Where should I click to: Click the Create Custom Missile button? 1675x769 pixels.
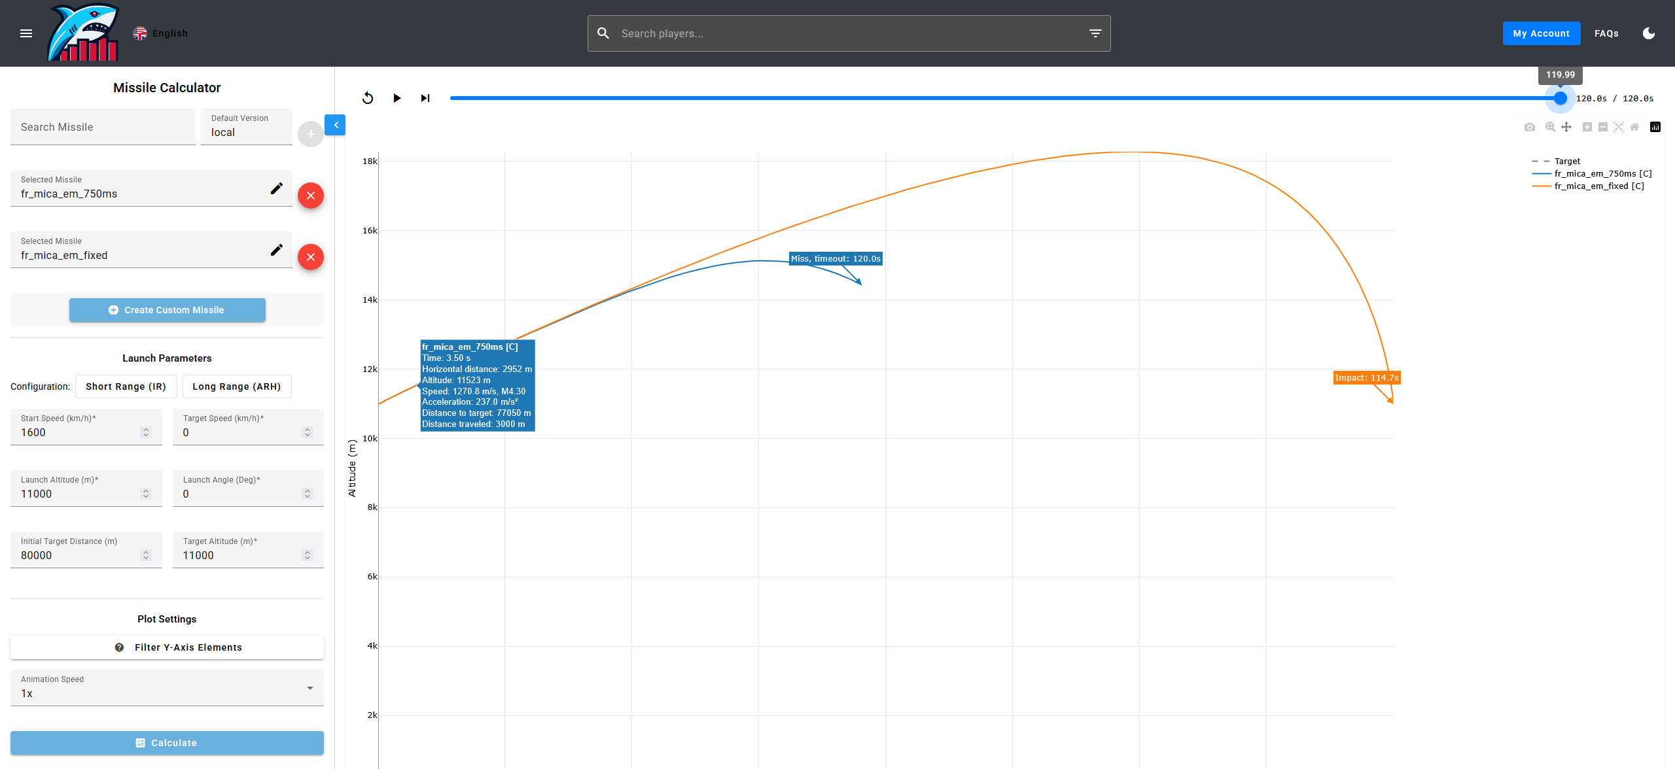[x=167, y=310]
